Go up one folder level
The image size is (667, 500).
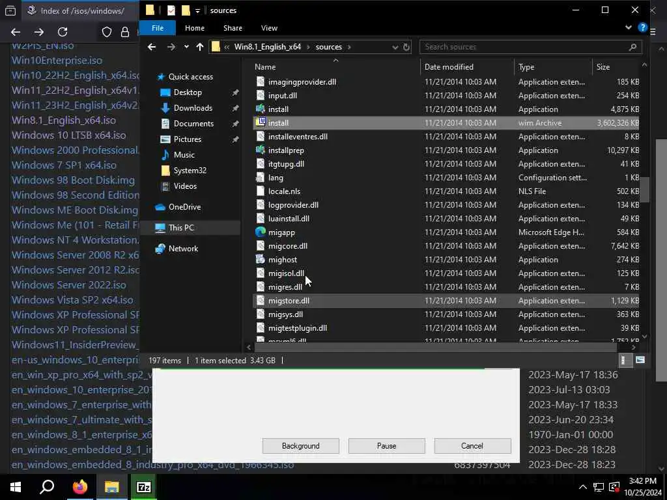[200, 47]
